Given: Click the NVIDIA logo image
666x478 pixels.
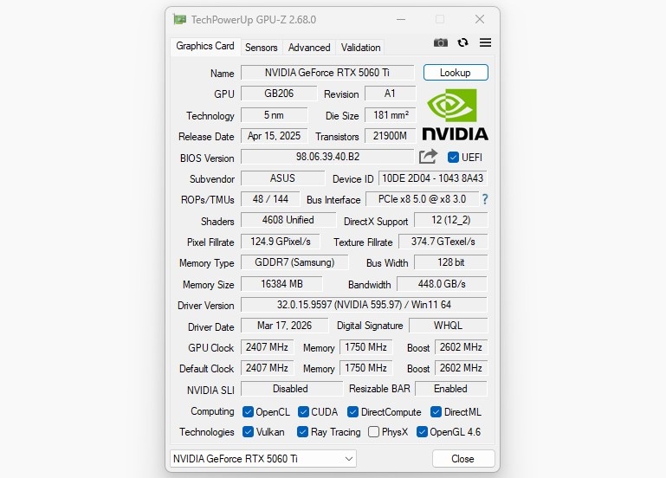Looking at the screenshot, I should [x=455, y=114].
